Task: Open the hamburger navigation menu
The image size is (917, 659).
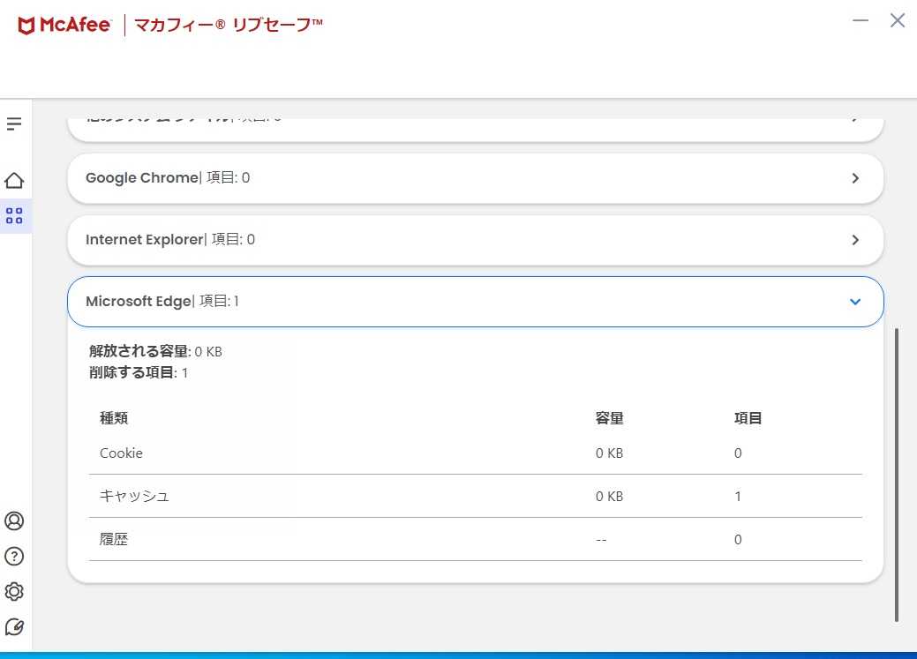Action: click(14, 124)
